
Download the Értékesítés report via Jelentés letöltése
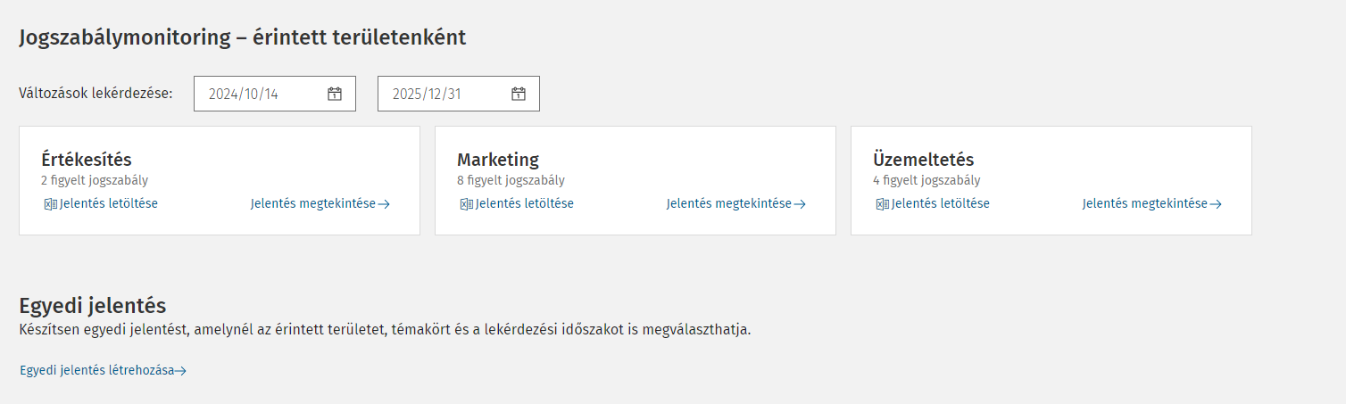tap(109, 203)
